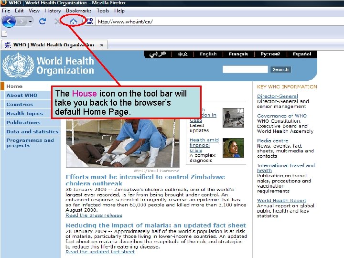Switch site language to Русский

pyautogui.click(x=270, y=54)
